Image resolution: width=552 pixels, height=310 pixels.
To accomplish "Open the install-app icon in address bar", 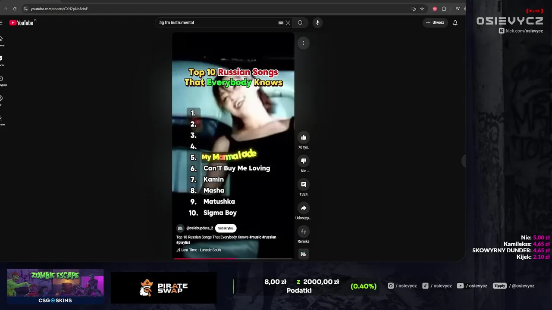I will pyautogui.click(x=414, y=9).
